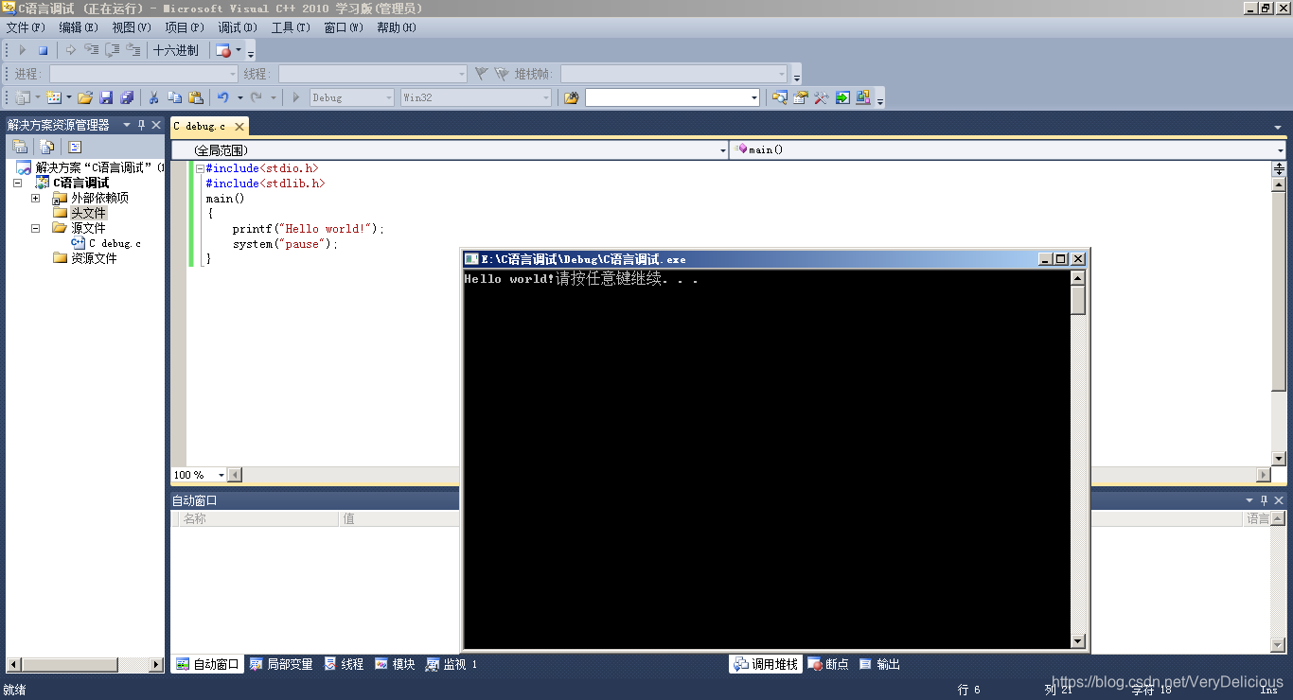Open the Breakpoints icon dropdown arrow
This screenshot has width=1293, height=700.
pos(239,50)
